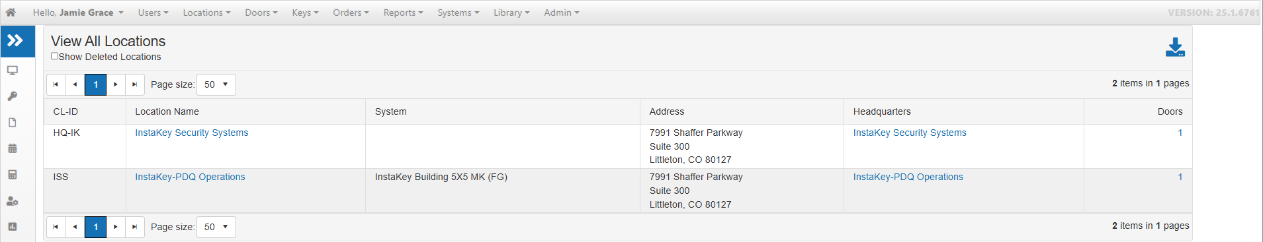Screen dimensions: 1263x242
Task: Open the user settings icon in sidebar
Action: (13, 201)
